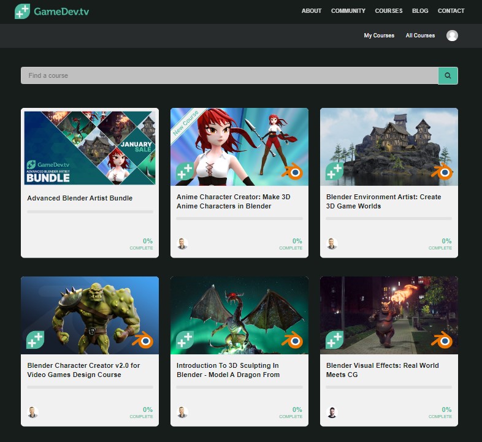The image size is (482, 442).
Task: Click GameDev badge on dragon sculpting thumbnail
Action: 185,340
